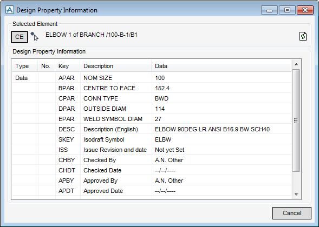Click the No. column header

(x=47, y=66)
